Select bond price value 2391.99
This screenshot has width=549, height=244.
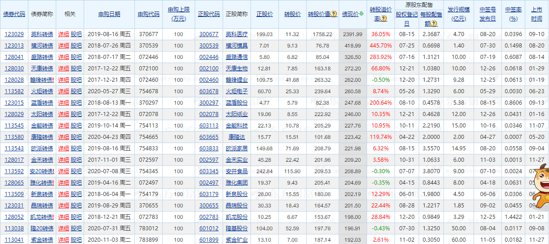(x=352, y=34)
